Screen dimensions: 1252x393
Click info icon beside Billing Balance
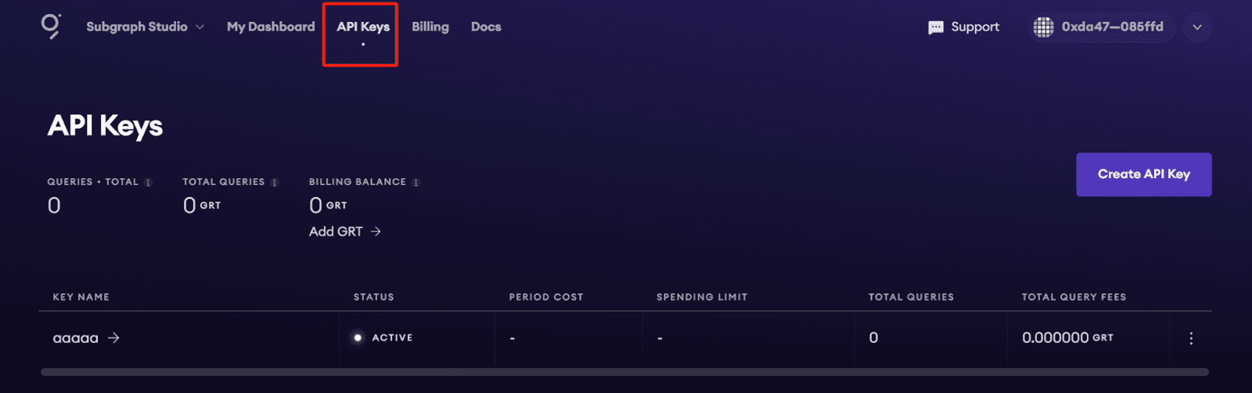coord(416,183)
